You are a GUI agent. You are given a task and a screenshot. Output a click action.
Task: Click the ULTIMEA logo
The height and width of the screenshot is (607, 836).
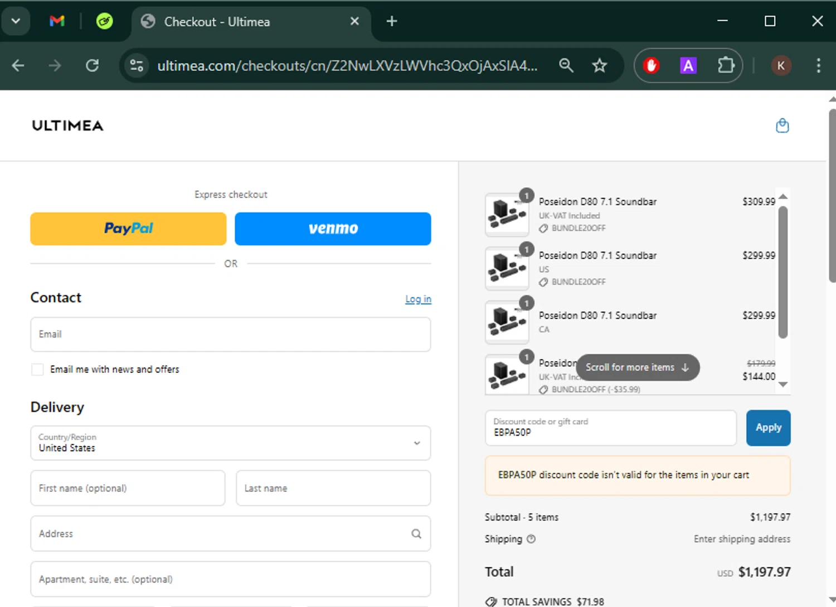[x=67, y=126]
